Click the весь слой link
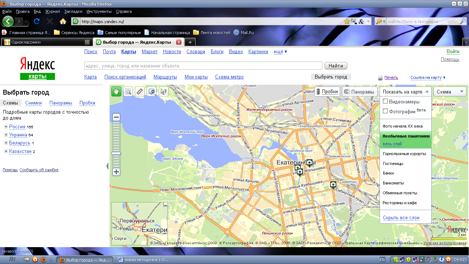This screenshot has width=469, height=264. click(392, 144)
